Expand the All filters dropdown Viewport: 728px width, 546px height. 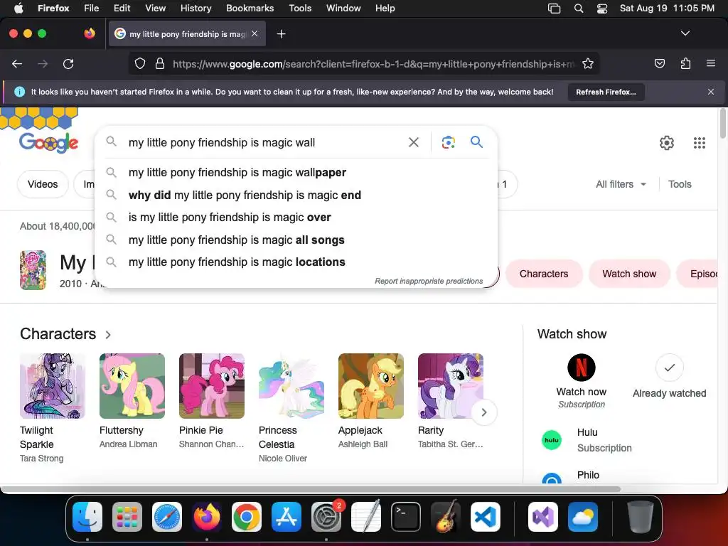point(621,184)
